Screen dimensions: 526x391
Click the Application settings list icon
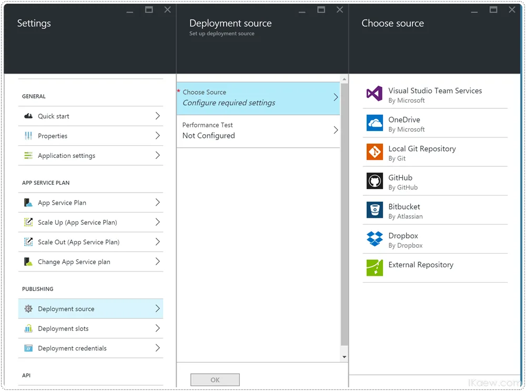28,156
